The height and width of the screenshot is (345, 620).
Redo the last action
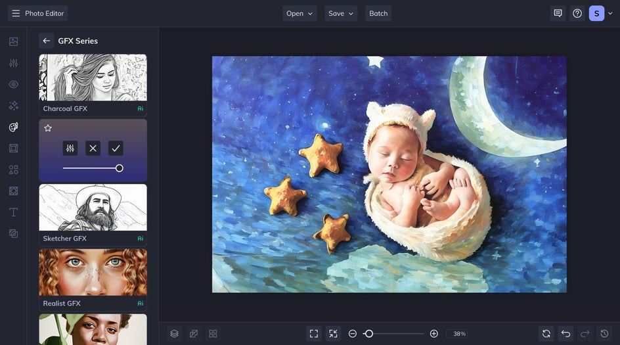(585, 334)
